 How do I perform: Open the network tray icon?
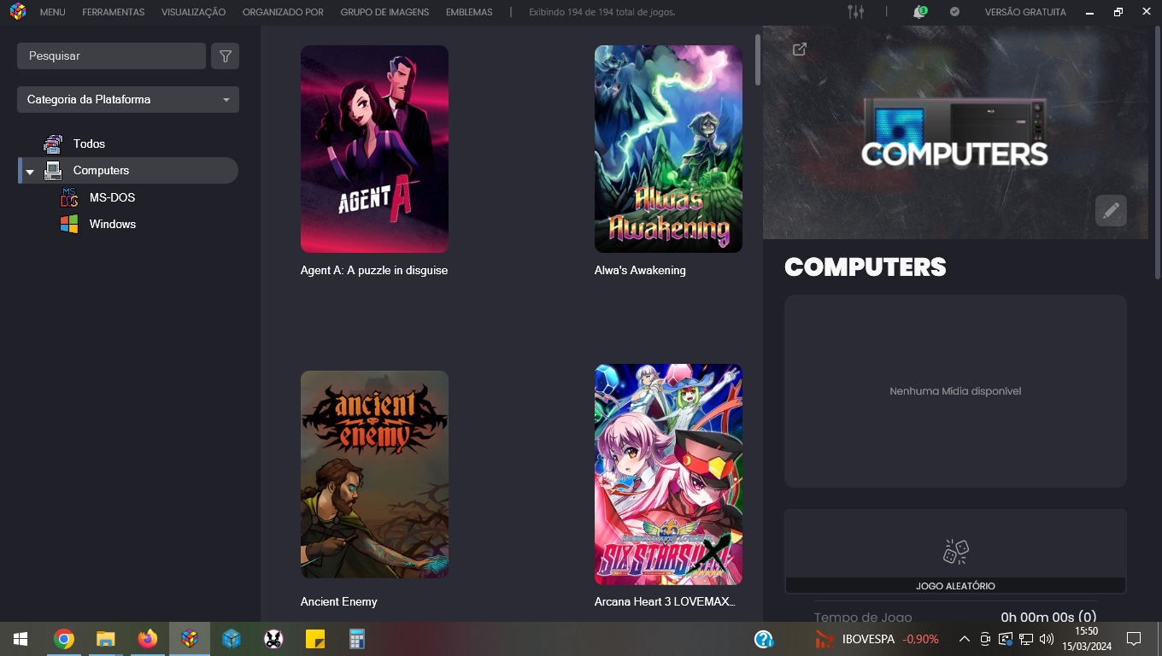click(1026, 639)
